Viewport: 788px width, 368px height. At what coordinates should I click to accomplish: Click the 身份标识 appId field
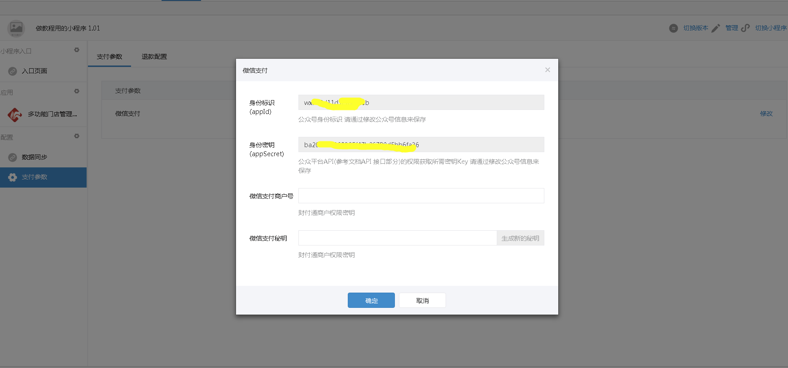pyautogui.click(x=421, y=102)
